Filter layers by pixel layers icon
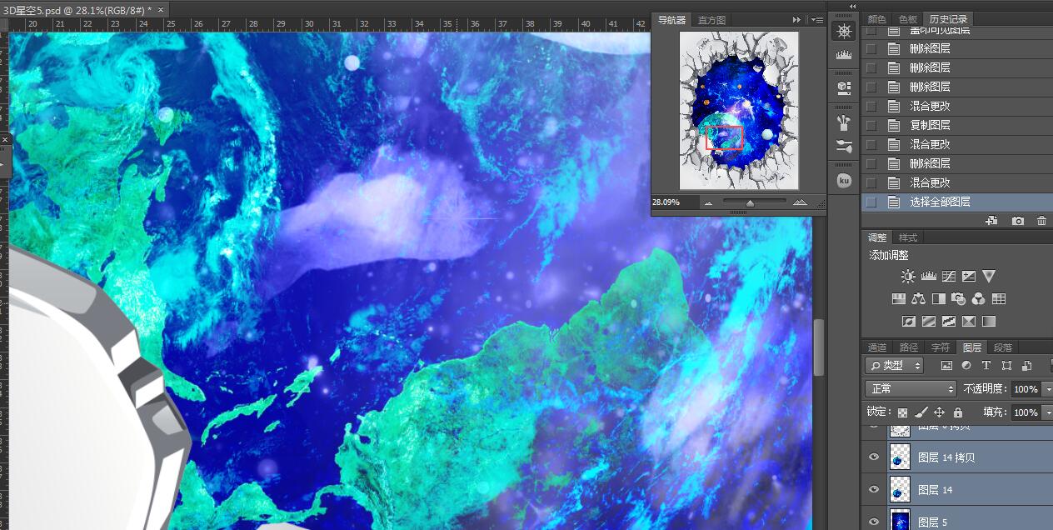The height and width of the screenshot is (530, 1053). coord(946,365)
